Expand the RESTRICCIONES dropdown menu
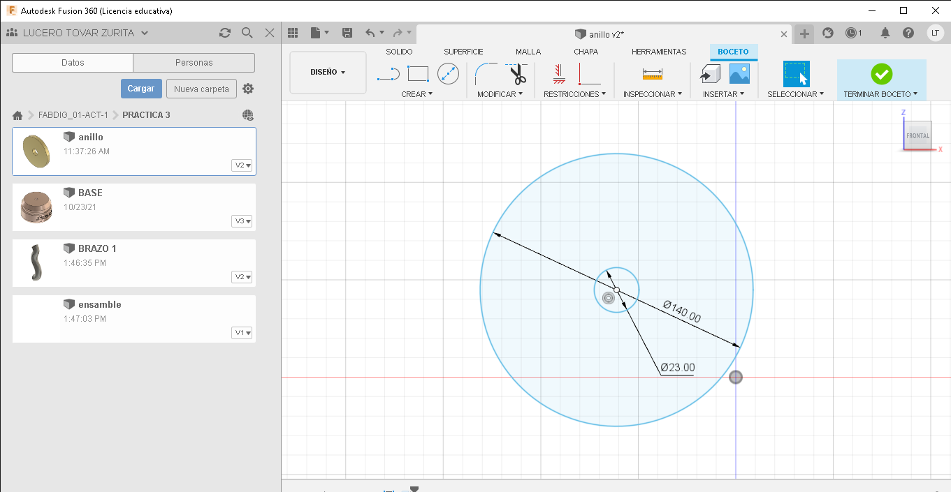951x492 pixels. (574, 94)
